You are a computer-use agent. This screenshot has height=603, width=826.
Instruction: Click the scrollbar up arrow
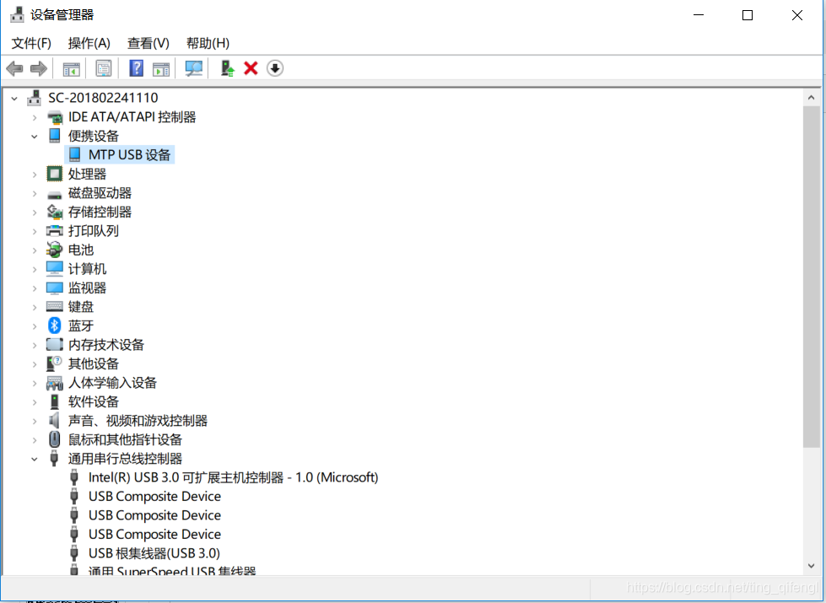(x=812, y=98)
